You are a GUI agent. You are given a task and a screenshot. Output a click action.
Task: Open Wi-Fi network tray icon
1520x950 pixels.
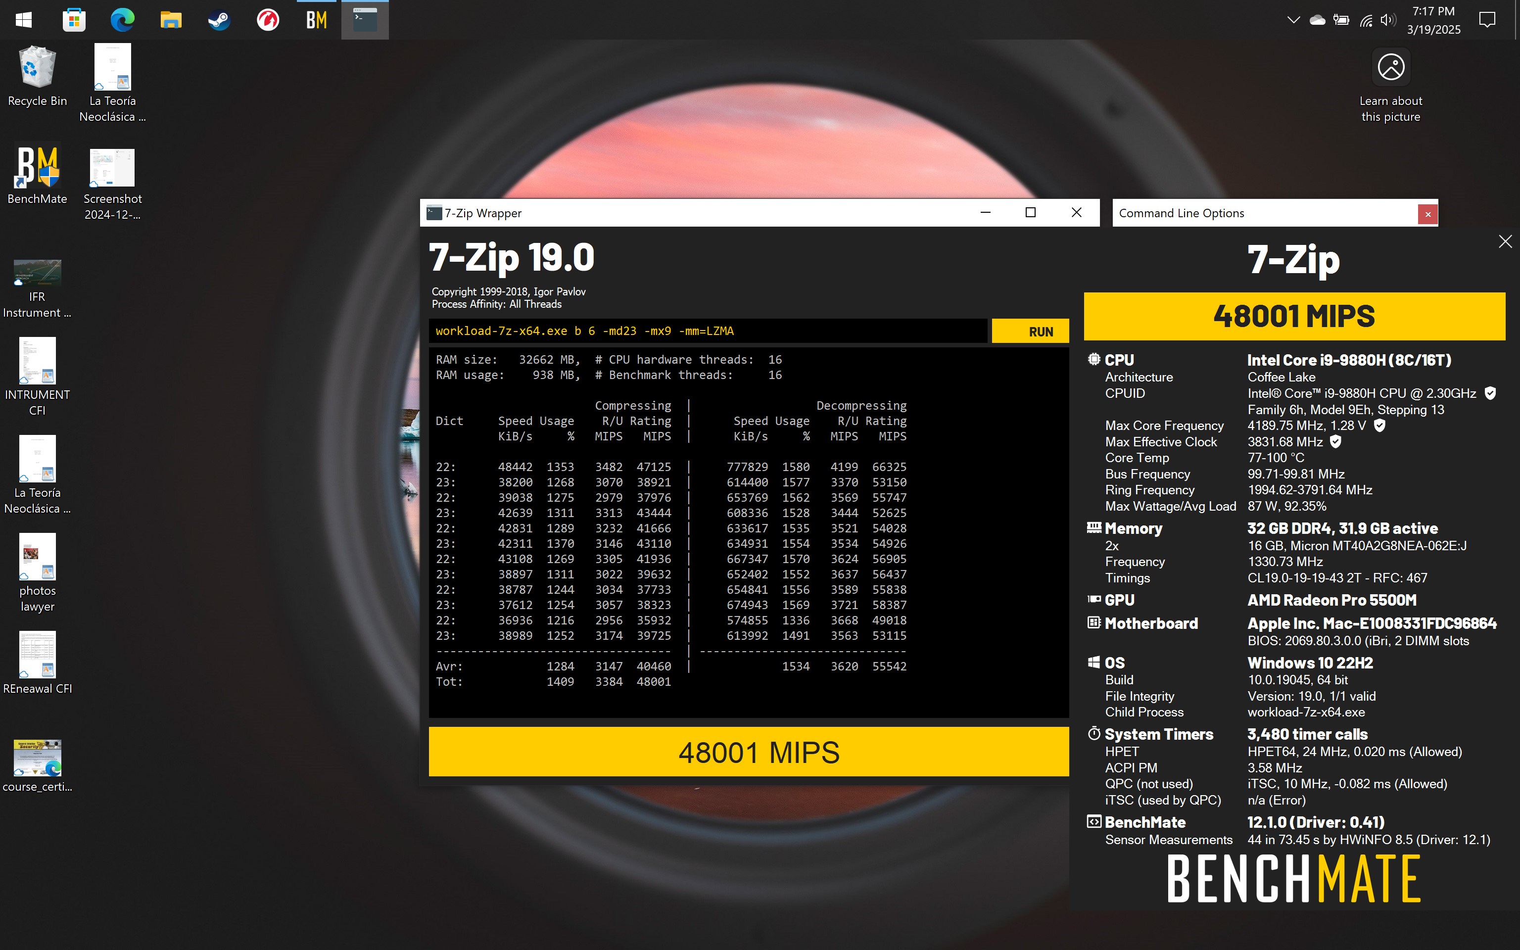(1366, 20)
